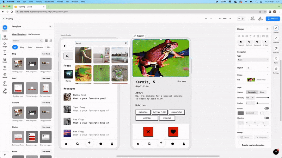The width and height of the screenshot is (282, 158).
Task: Enable the Shadow toggle
Action: pyautogui.click(x=266, y=118)
